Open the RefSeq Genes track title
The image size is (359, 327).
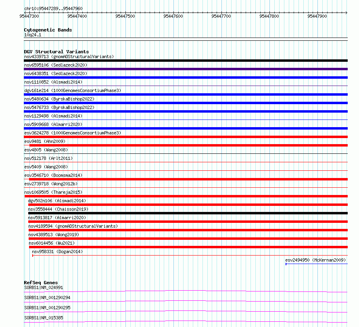click(x=41, y=283)
